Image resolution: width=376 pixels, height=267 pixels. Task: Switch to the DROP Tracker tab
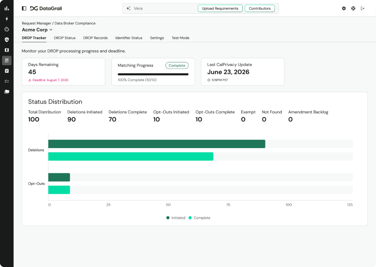tap(34, 38)
